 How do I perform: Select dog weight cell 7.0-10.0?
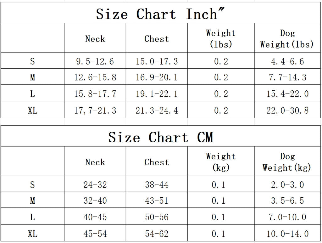[287, 217]
